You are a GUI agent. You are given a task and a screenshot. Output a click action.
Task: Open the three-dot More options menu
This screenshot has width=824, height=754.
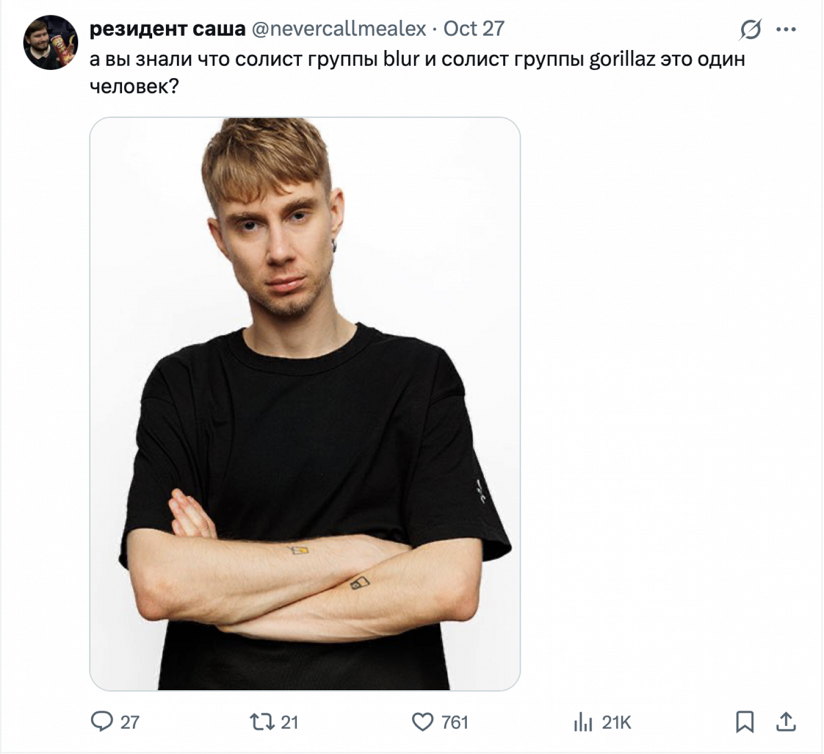pyautogui.click(x=786, y=30)
